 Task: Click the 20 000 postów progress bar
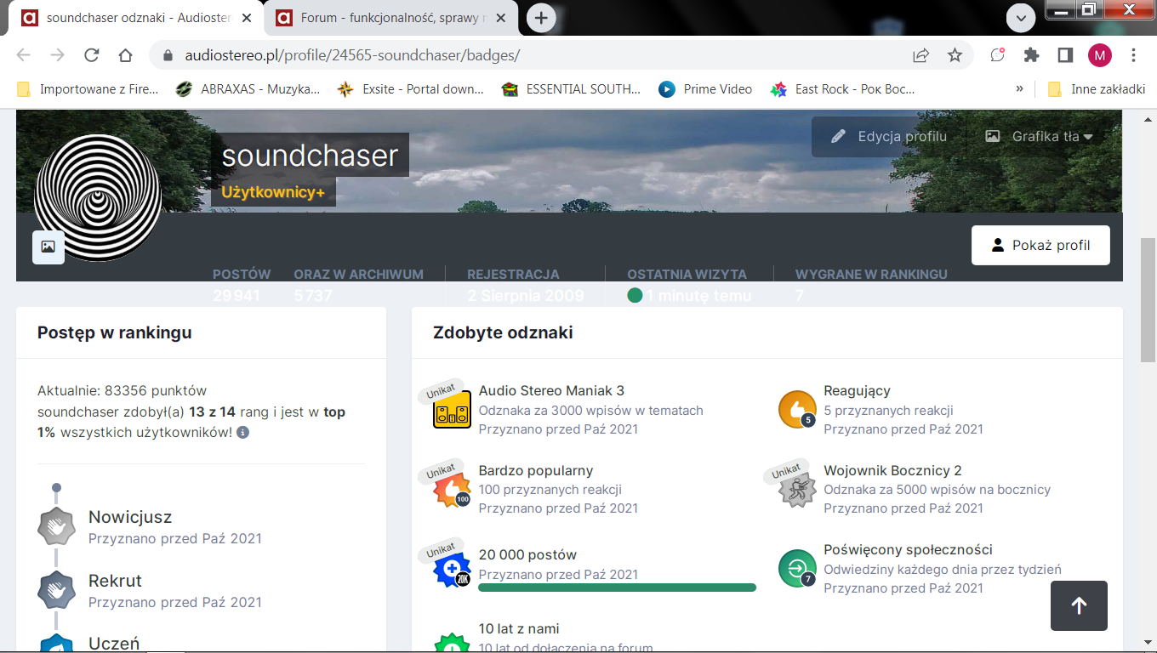618,588
